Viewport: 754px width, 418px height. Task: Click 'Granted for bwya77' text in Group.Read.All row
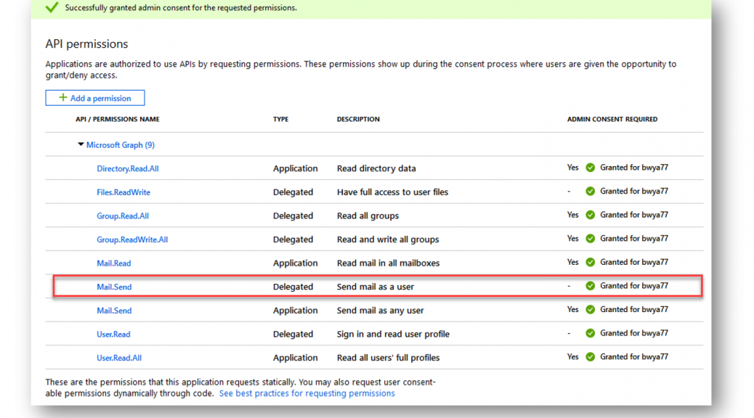coord(634,215)
